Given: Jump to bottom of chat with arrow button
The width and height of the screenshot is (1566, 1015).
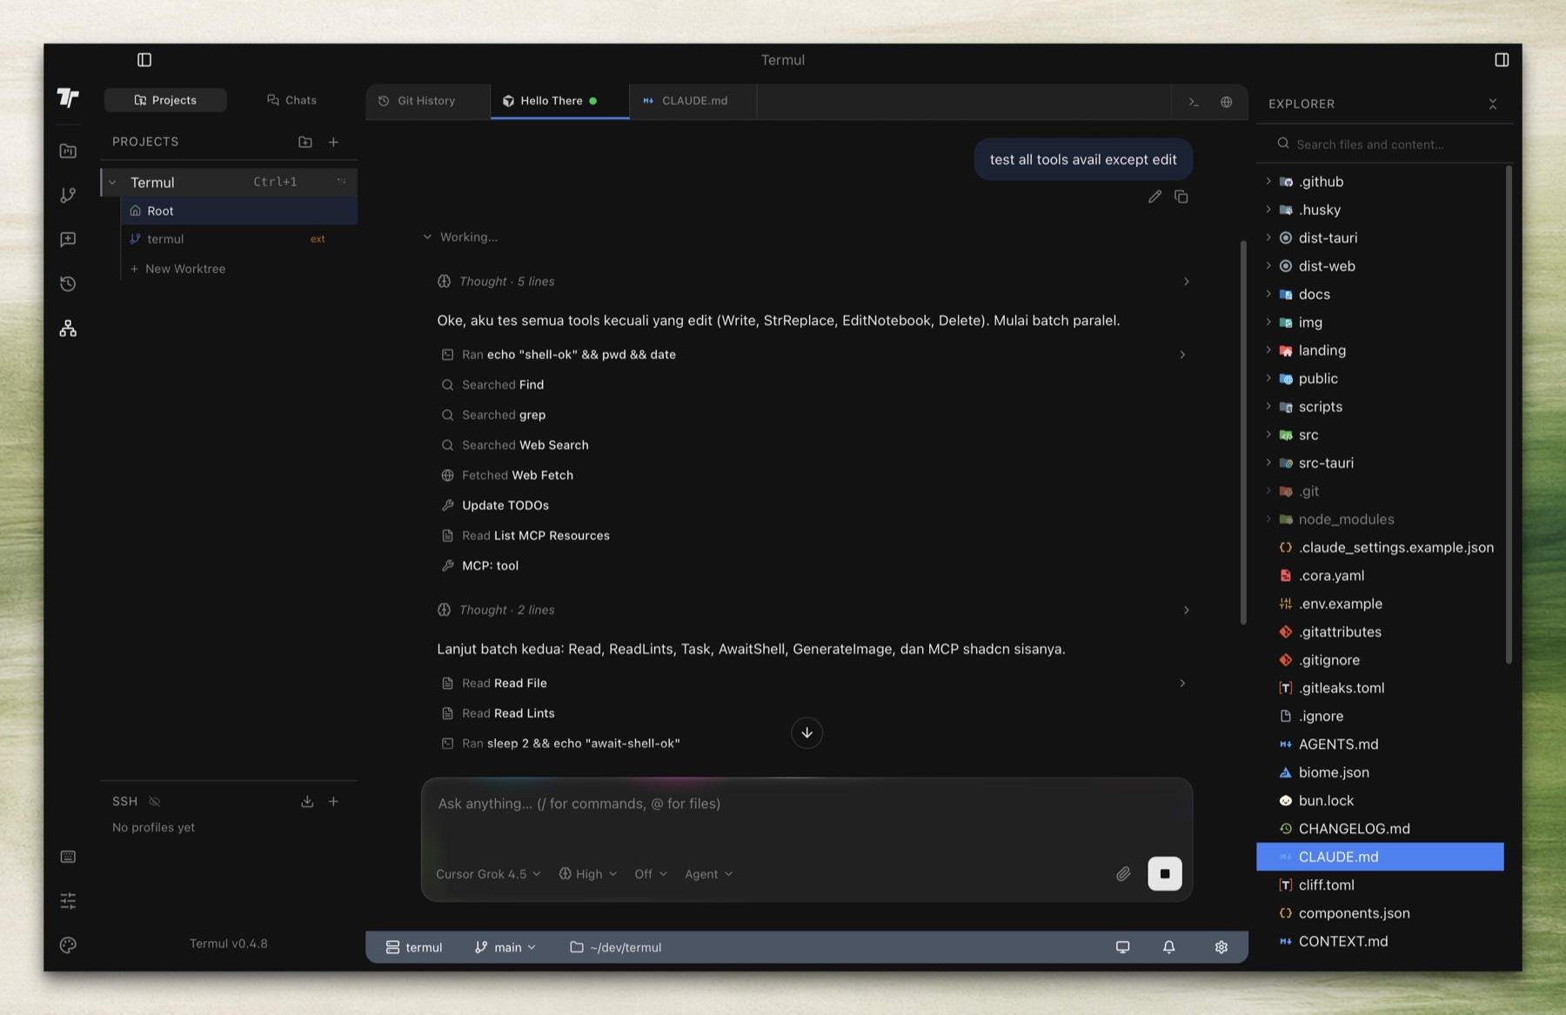Looking at the screenshot, I should click(x=806, y=732).
